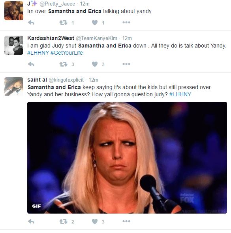Like Kardashian2West's tweet
231x233 pixels.
click(95, 64)
